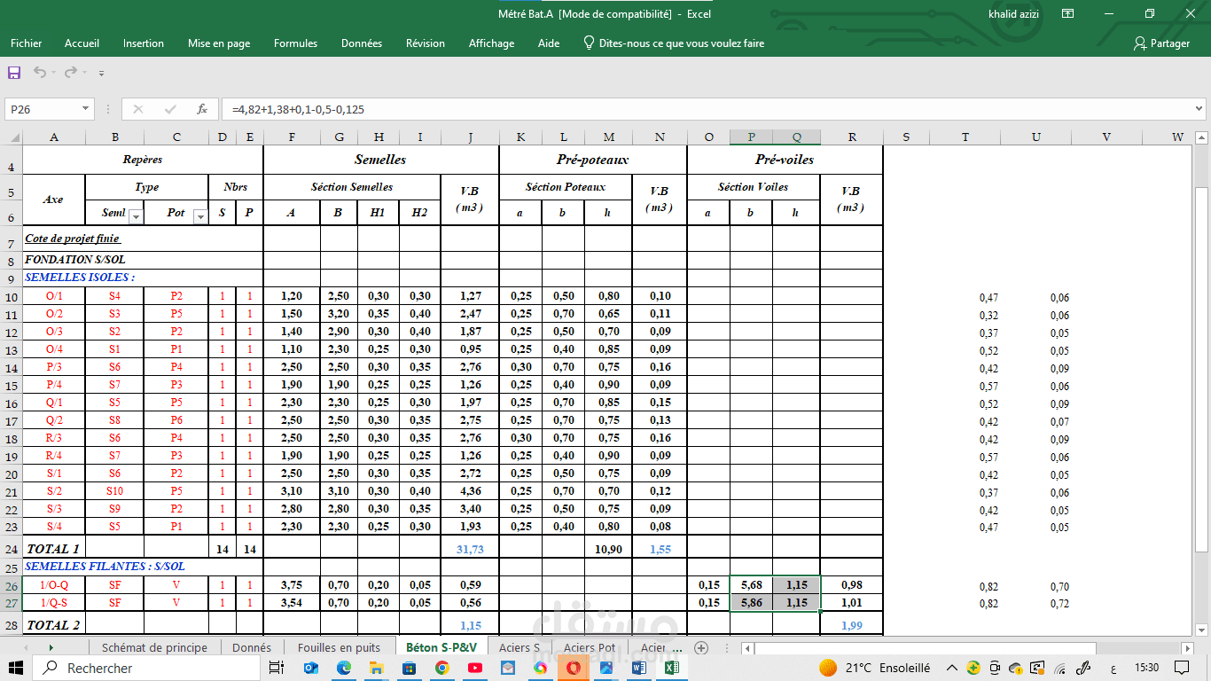The height and width of the screenshot is (681, 1211).
Task: Select the Aciers S sheet tab
Action: tap(520, 647)
